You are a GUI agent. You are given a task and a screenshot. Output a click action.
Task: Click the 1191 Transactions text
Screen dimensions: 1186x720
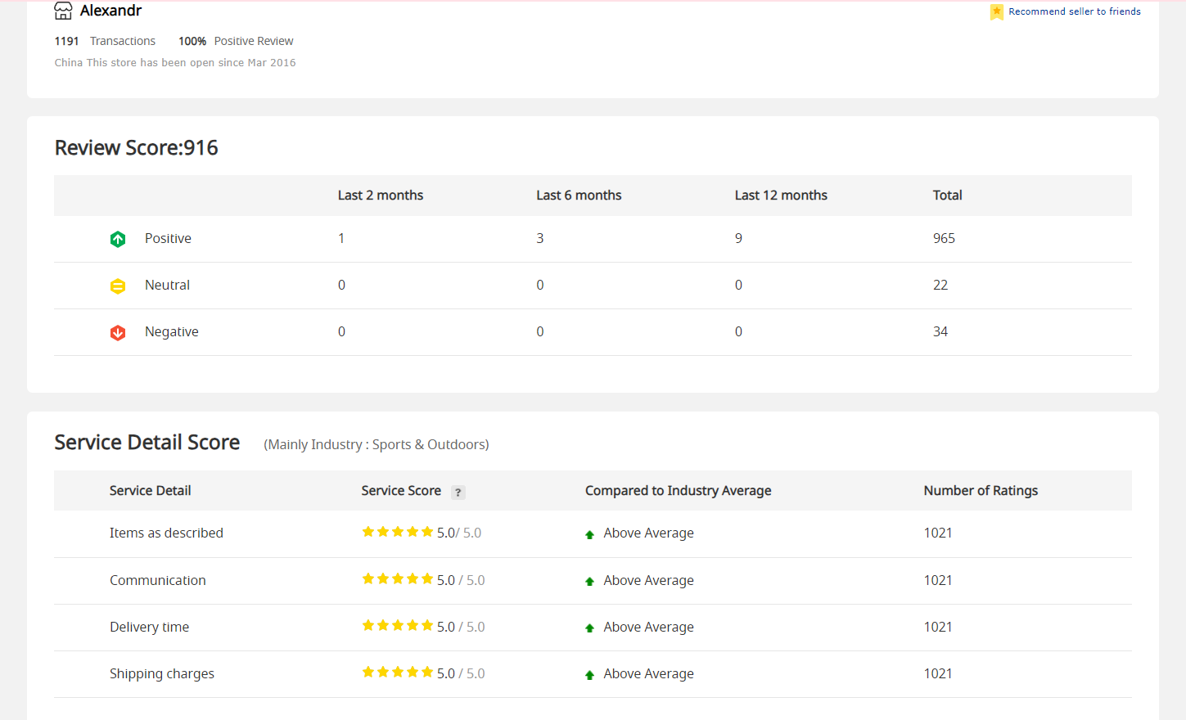tap(105, 41)
